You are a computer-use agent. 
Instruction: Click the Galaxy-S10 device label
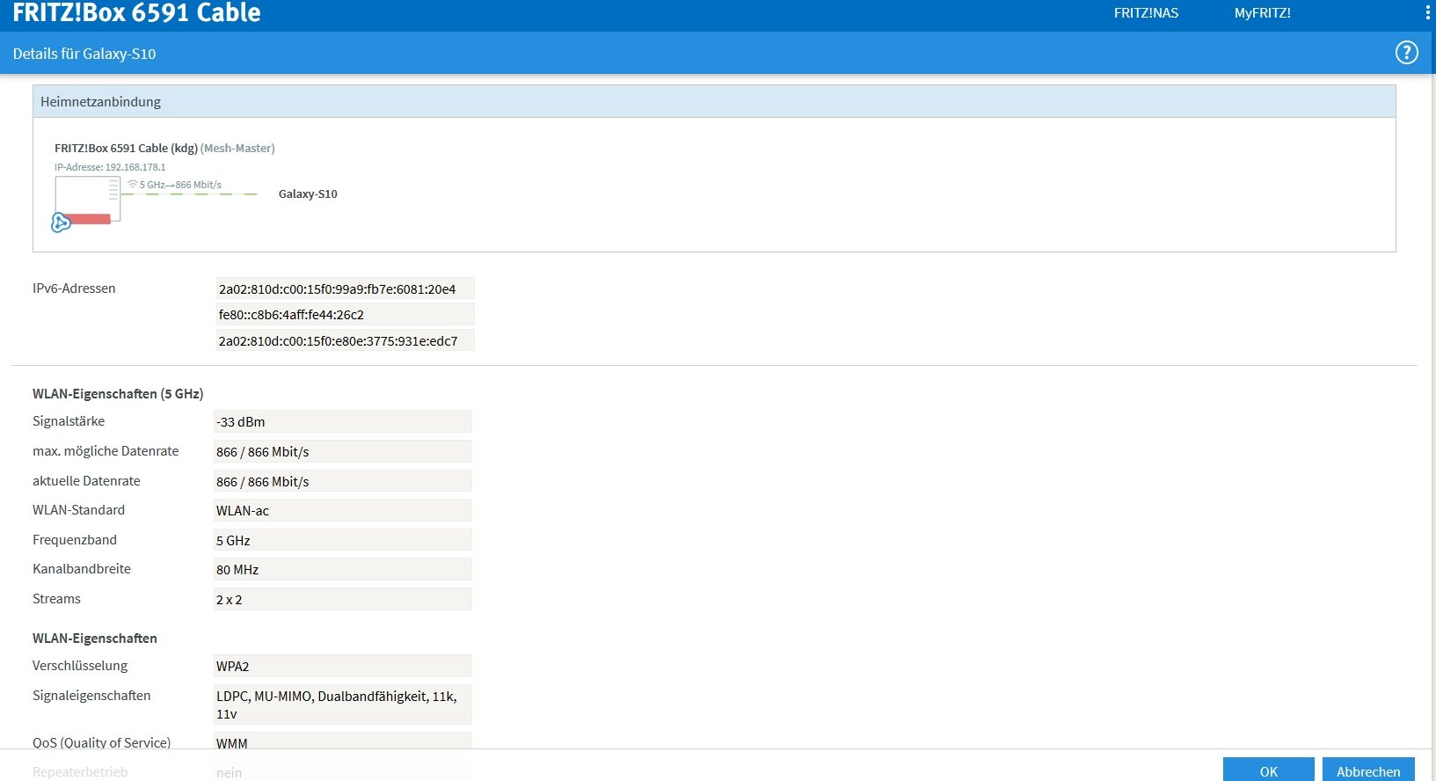point(308,193)
